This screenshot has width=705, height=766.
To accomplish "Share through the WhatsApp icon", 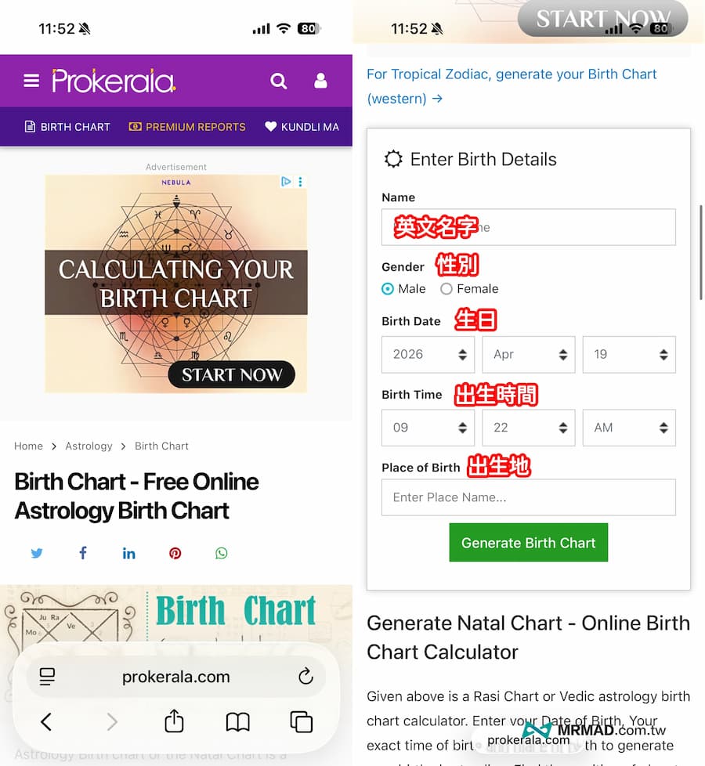I will [x=222, y=554].
